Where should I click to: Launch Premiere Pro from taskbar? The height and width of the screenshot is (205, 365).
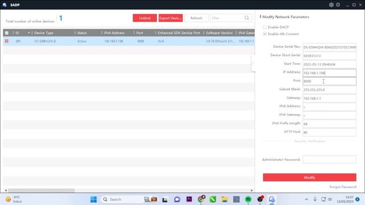(189, 199)
